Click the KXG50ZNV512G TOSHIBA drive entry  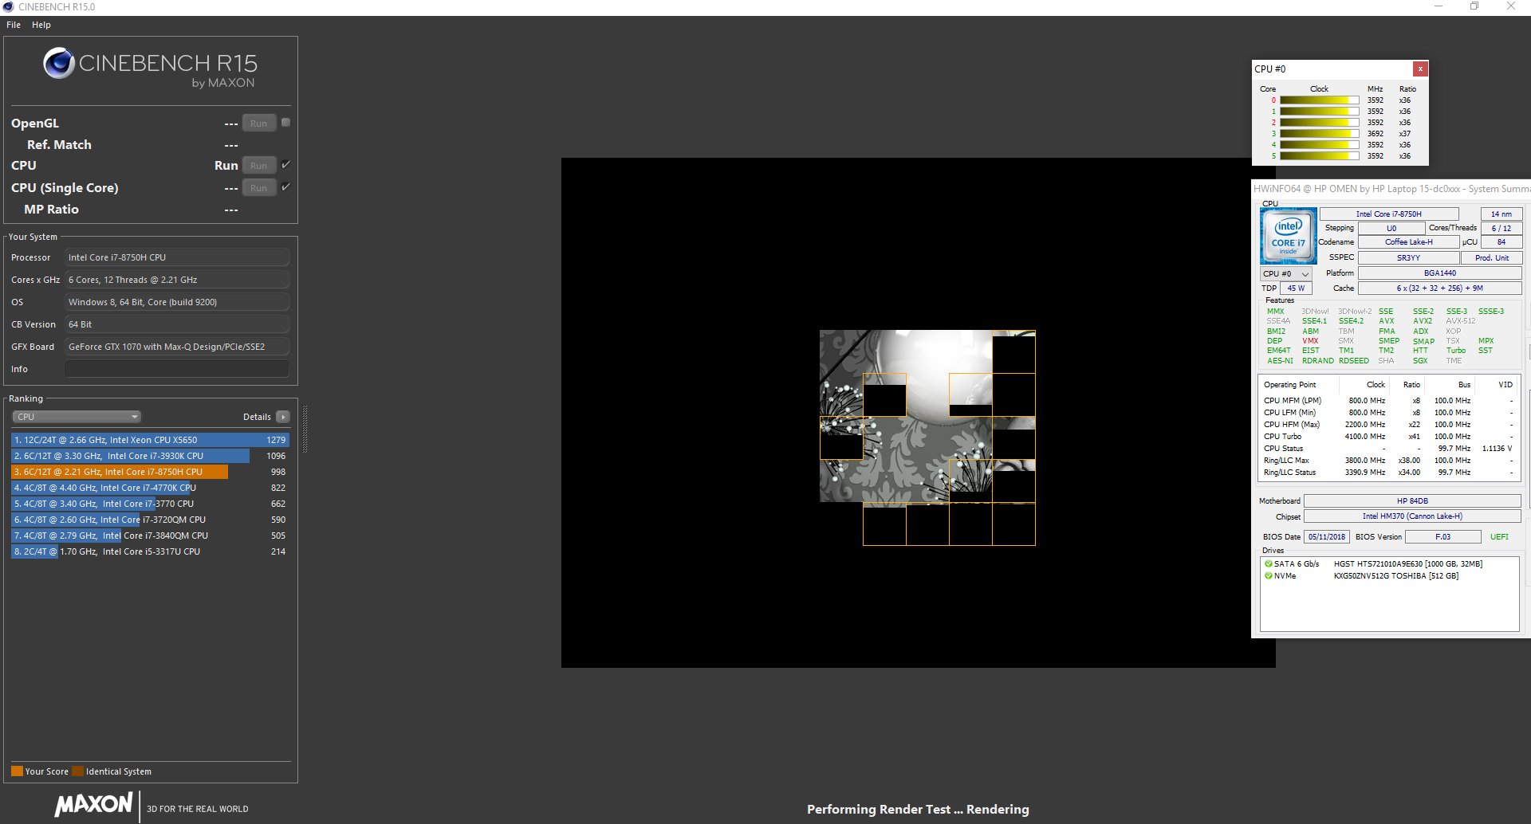pyautogui.click(x=1395, y=575)
